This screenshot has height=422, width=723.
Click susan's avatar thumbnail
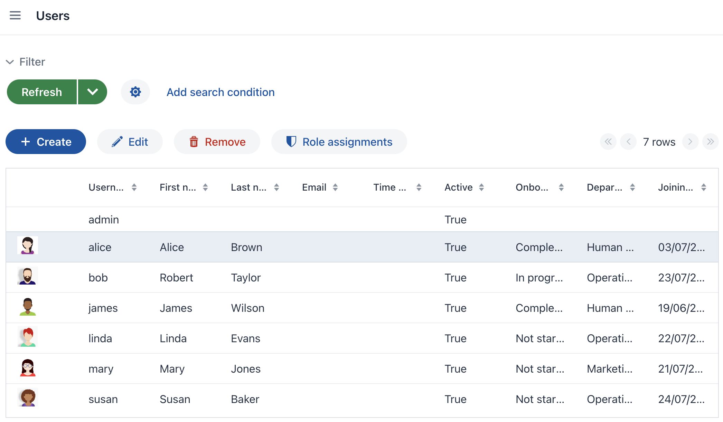point(28,398)
